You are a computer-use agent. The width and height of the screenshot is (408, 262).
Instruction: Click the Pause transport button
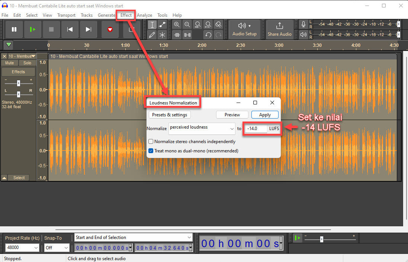click(14, 29)
